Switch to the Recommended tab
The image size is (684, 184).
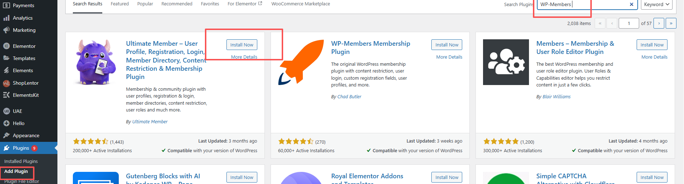[x=177, y=4]
